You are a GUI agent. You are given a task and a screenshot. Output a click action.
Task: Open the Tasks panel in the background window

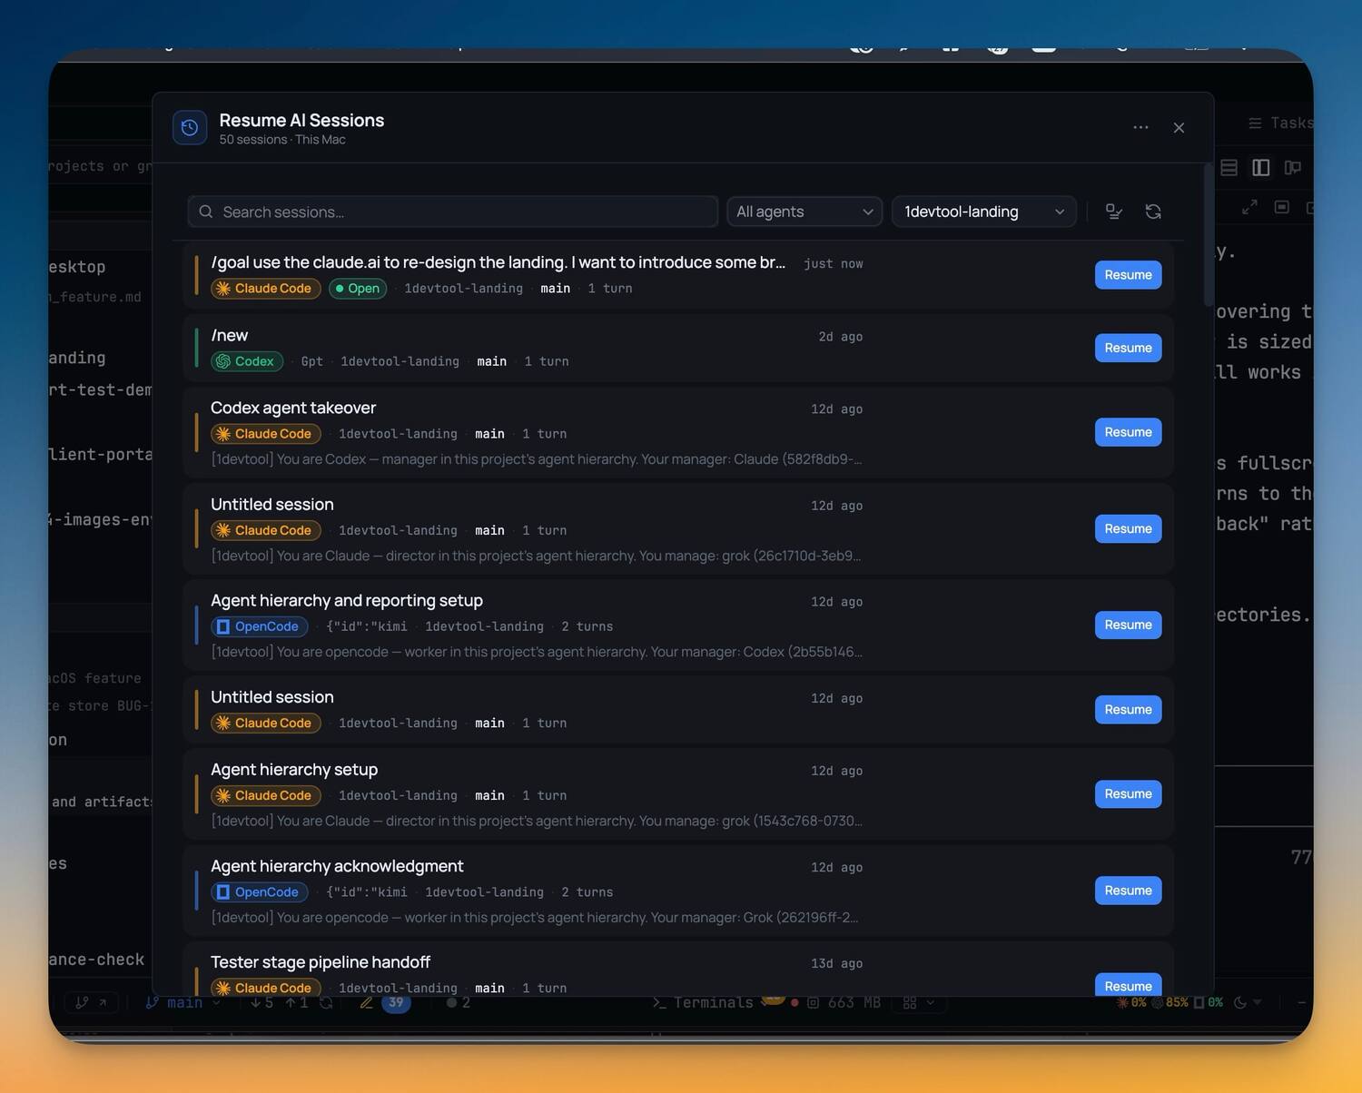point(1280,123)
